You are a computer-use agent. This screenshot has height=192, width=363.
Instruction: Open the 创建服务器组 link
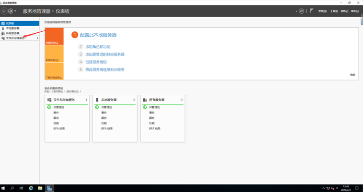pyautogui.click(x=96, y=62)
